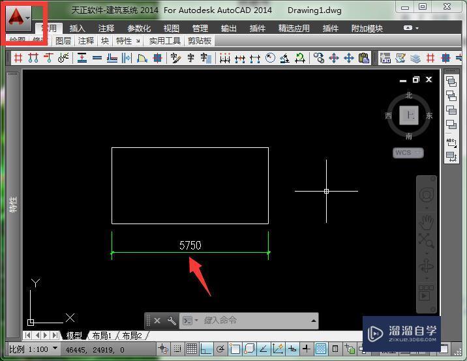Switch to the 布局1 layout tab

102,336
